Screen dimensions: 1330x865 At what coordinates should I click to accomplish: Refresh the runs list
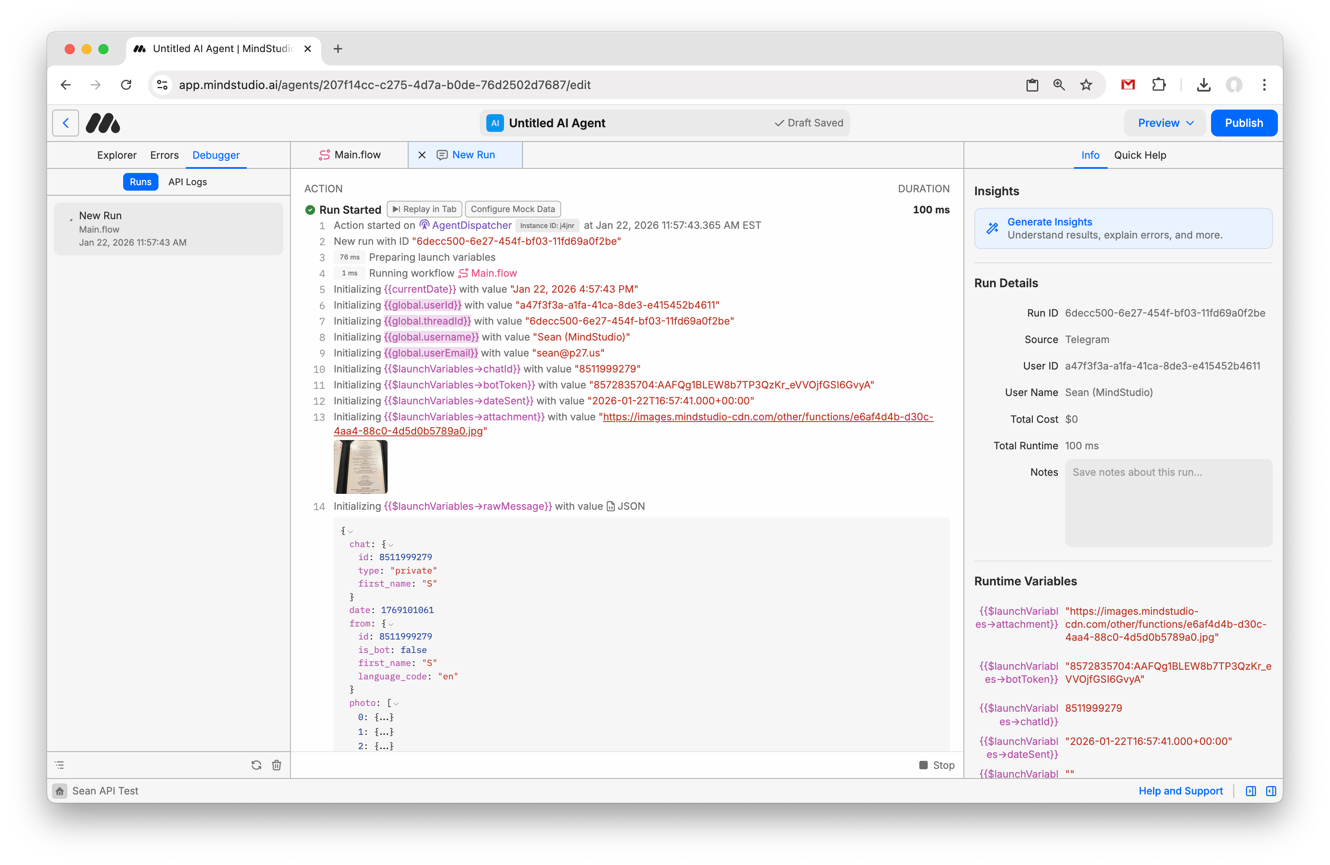click(256, 765)
